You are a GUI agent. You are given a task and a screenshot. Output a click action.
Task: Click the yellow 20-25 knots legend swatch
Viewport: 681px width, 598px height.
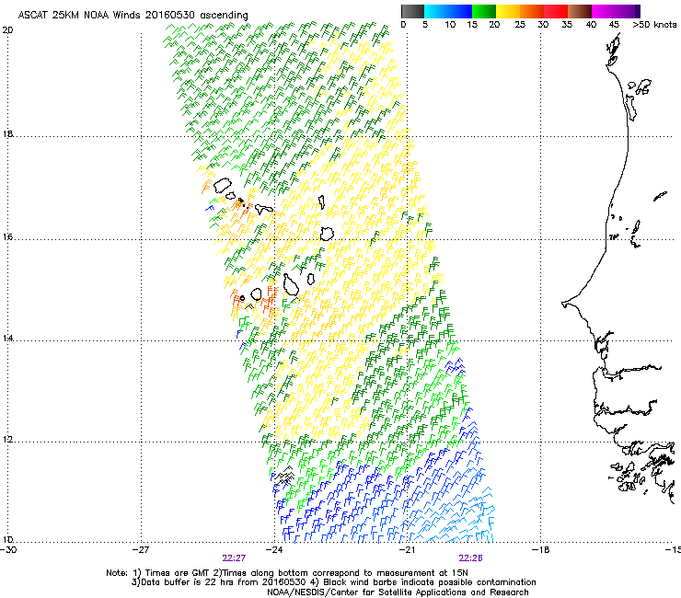tap(508, 11)
